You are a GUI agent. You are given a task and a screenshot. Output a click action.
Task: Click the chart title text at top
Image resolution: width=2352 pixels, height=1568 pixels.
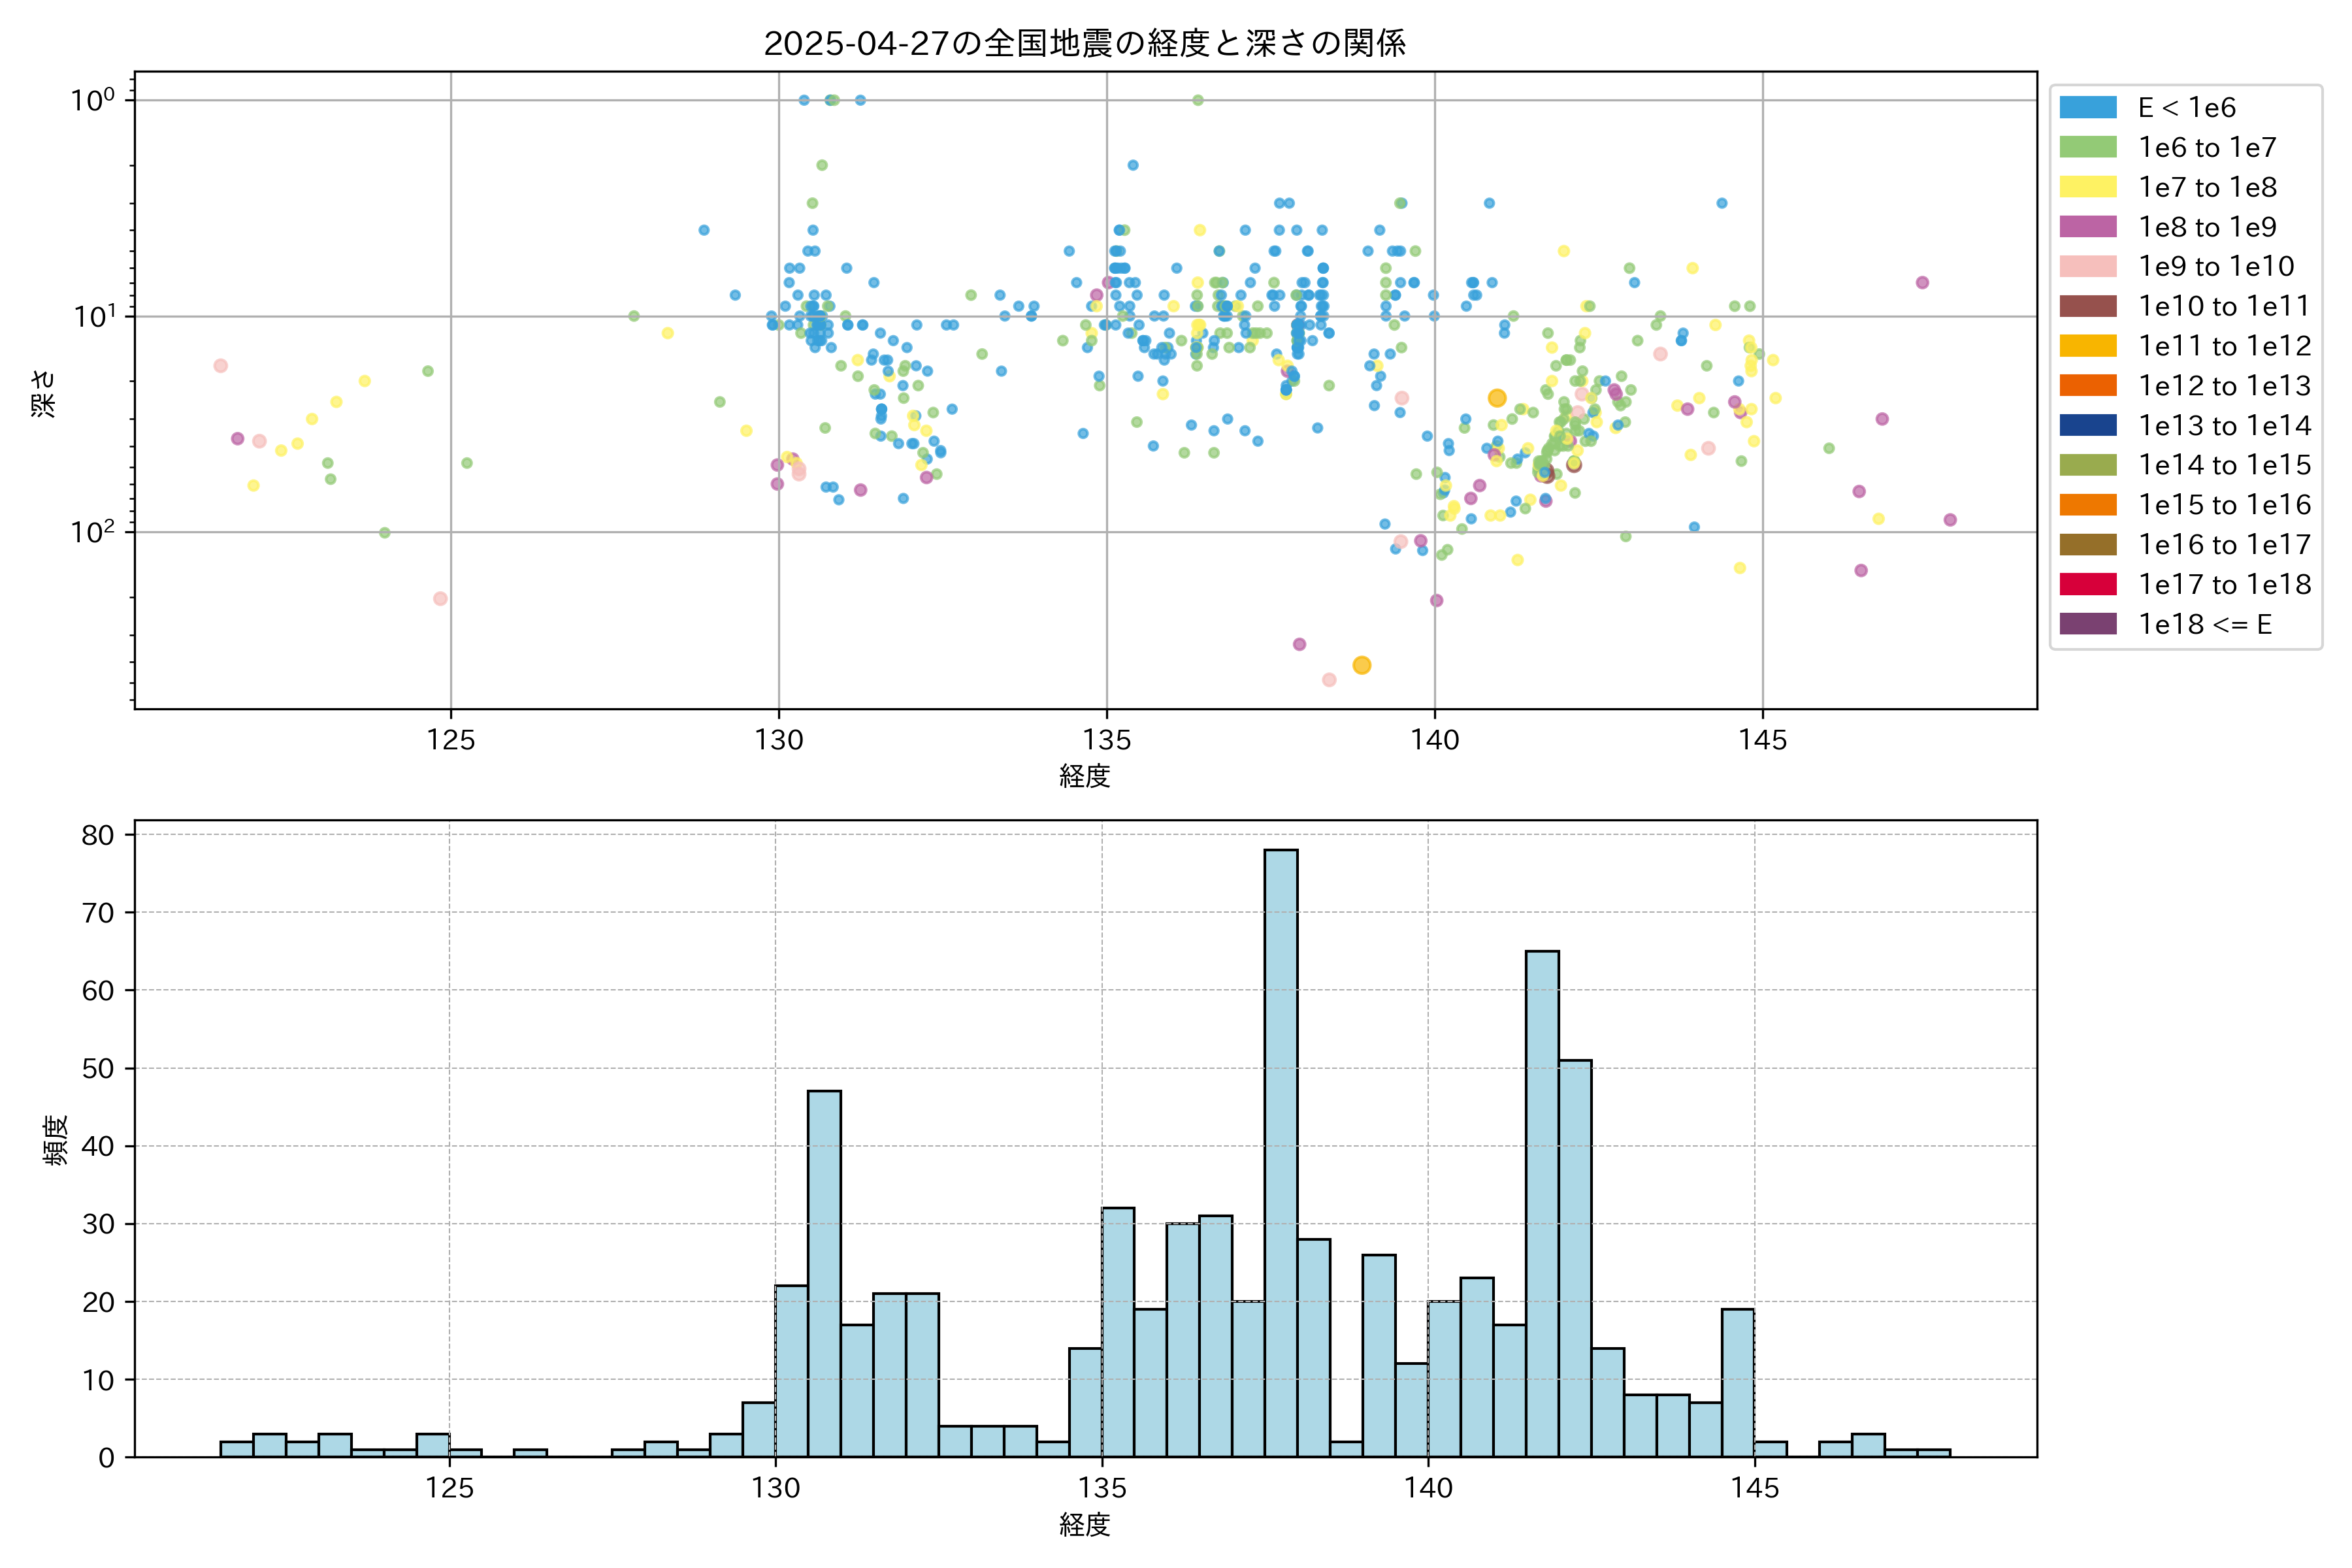(1085, 43)
